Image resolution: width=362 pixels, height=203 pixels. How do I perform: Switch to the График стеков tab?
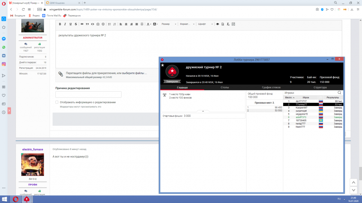271,87
